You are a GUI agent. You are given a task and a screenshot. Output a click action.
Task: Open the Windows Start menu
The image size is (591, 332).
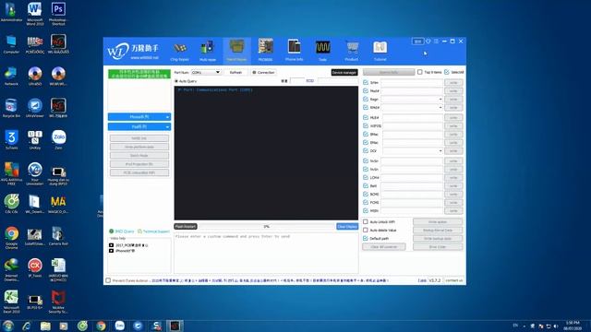tap(8, 326)
